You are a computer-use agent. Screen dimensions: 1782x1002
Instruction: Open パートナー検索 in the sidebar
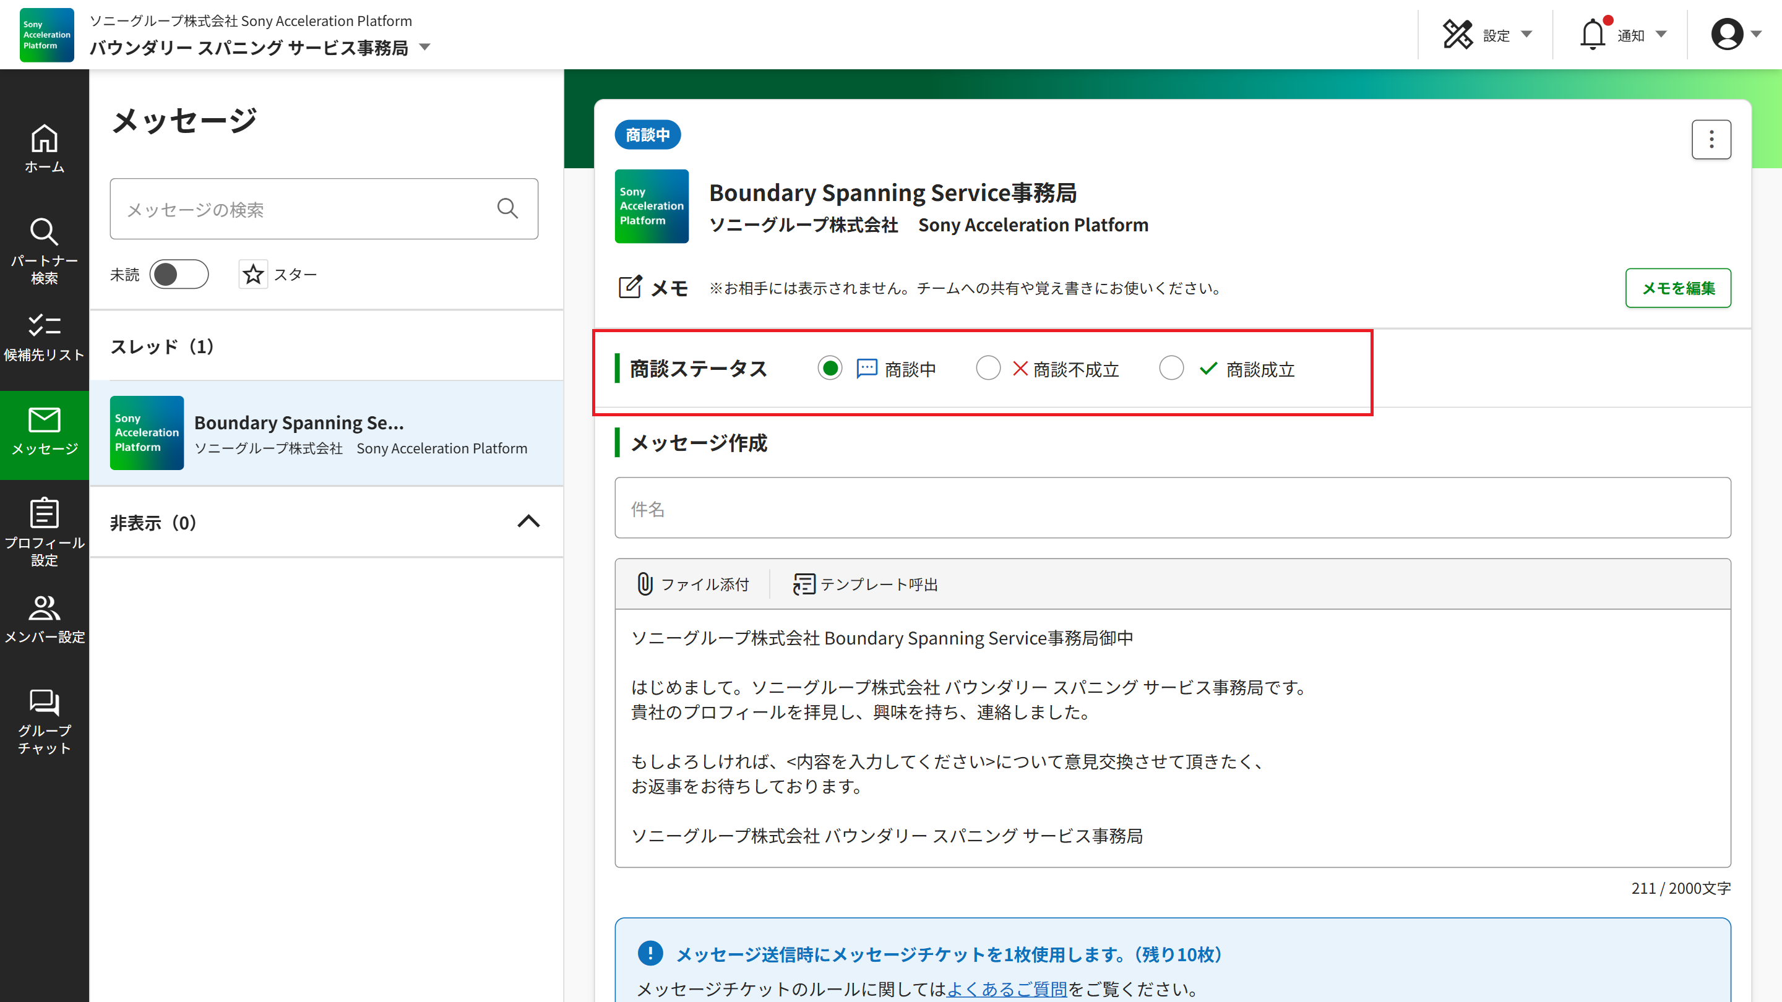tap(45, 251)
